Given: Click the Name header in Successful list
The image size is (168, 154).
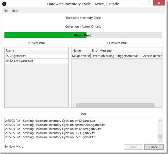Looking at the screenshot, I should tap(19, 51).
